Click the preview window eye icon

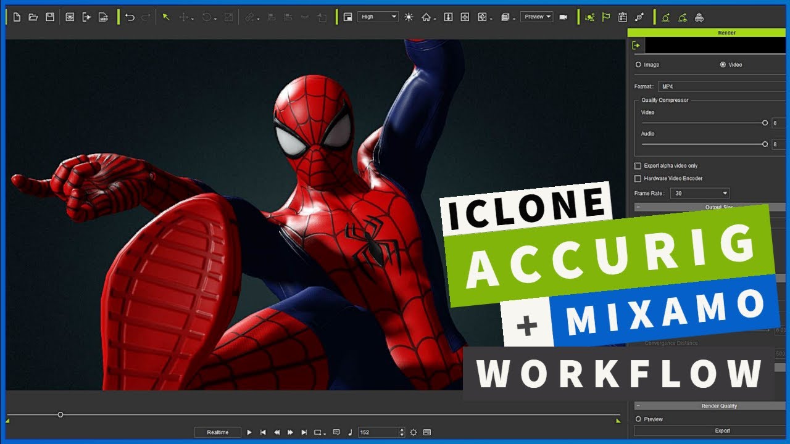[x=70, y=17]
